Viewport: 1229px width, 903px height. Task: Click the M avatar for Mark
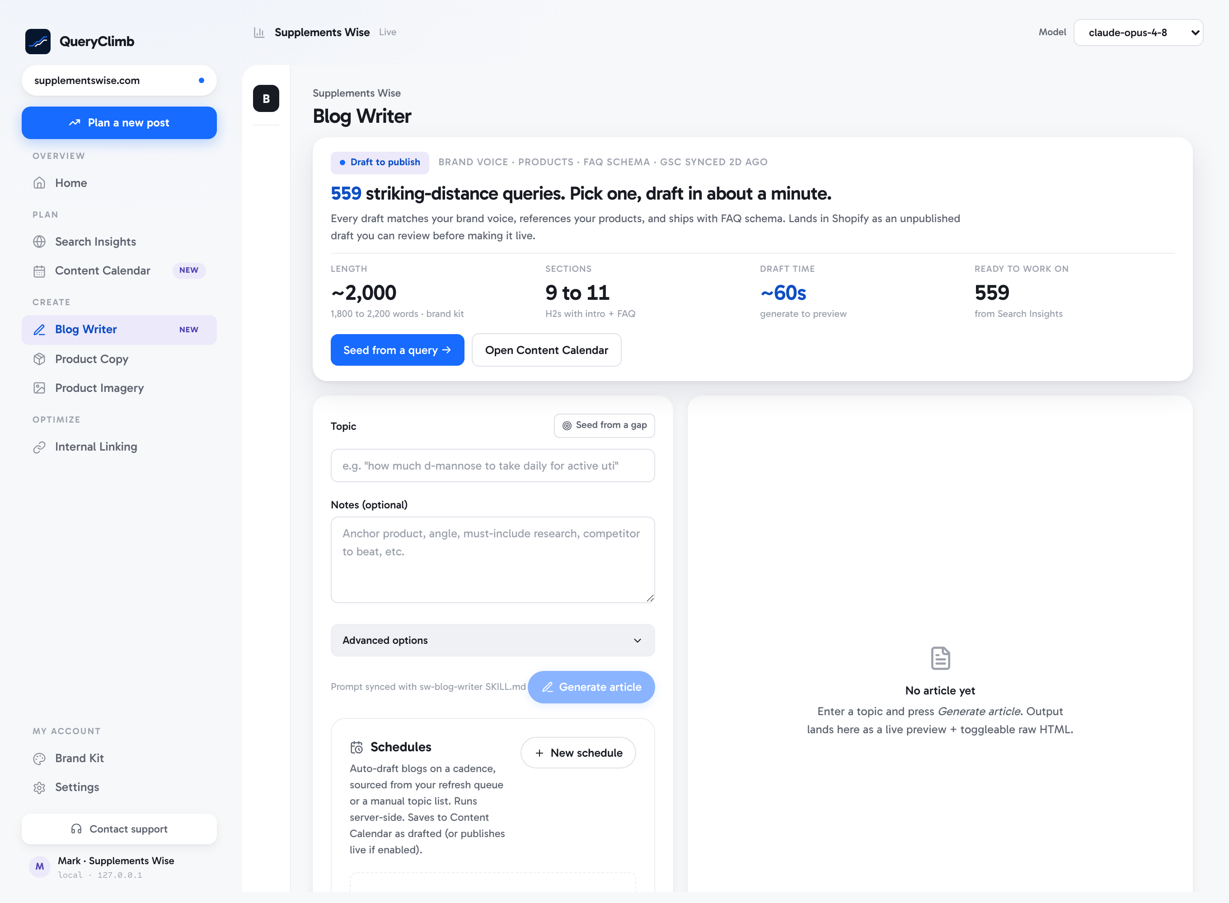(x=40, y=867)
